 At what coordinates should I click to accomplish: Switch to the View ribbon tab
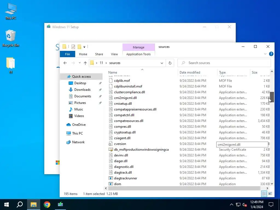(x=114, y=54)
